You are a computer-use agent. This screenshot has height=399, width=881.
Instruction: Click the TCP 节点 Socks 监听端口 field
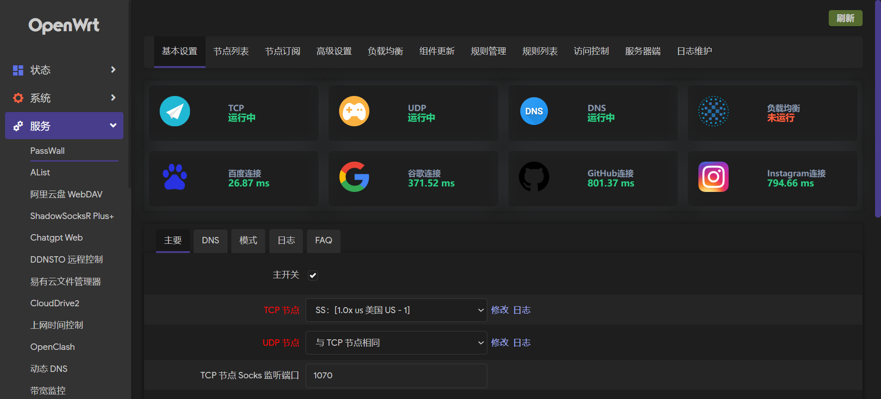pyautogui.click(x=396, y=376)
